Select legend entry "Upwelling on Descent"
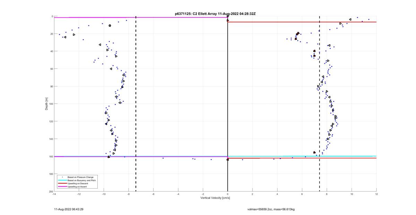Screen dimensions: 416x215 click(78, 183)
